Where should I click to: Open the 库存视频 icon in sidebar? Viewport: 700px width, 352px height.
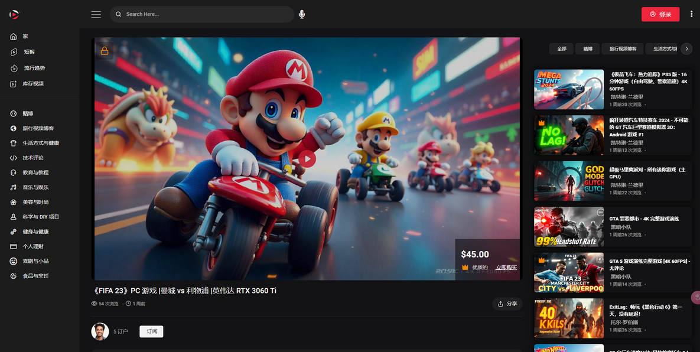tap(14, 84)
